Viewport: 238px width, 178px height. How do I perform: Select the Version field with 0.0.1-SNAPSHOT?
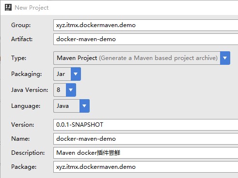(145, 125)
